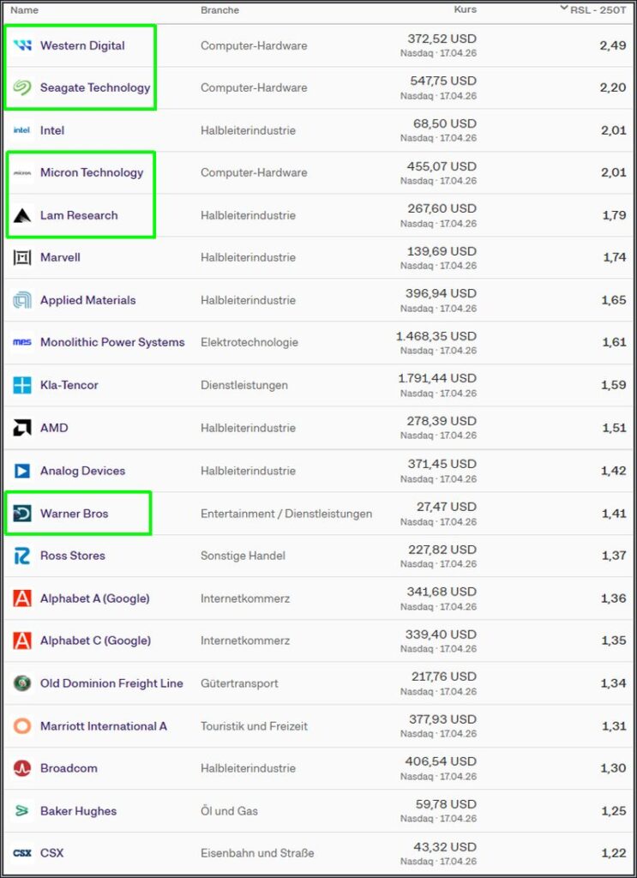The image size is (637, 878).
Task: Open the Micron Technology stock link
Action: [x=92, y=172]
